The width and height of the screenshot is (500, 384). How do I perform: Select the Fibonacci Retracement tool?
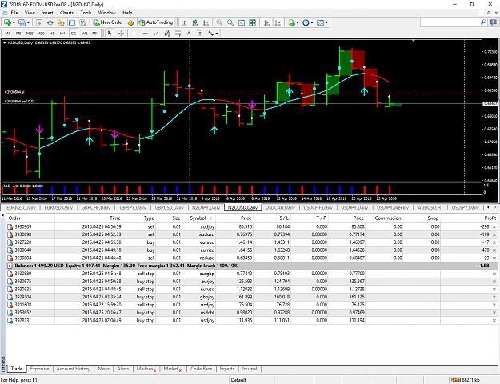point(178,33)
